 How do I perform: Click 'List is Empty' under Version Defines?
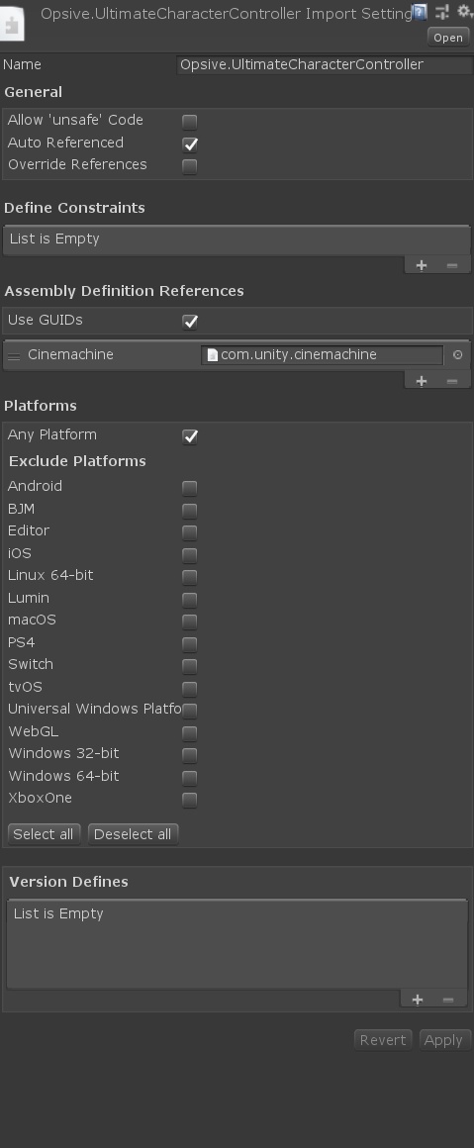pyautogui.click(x=58, y=913)
